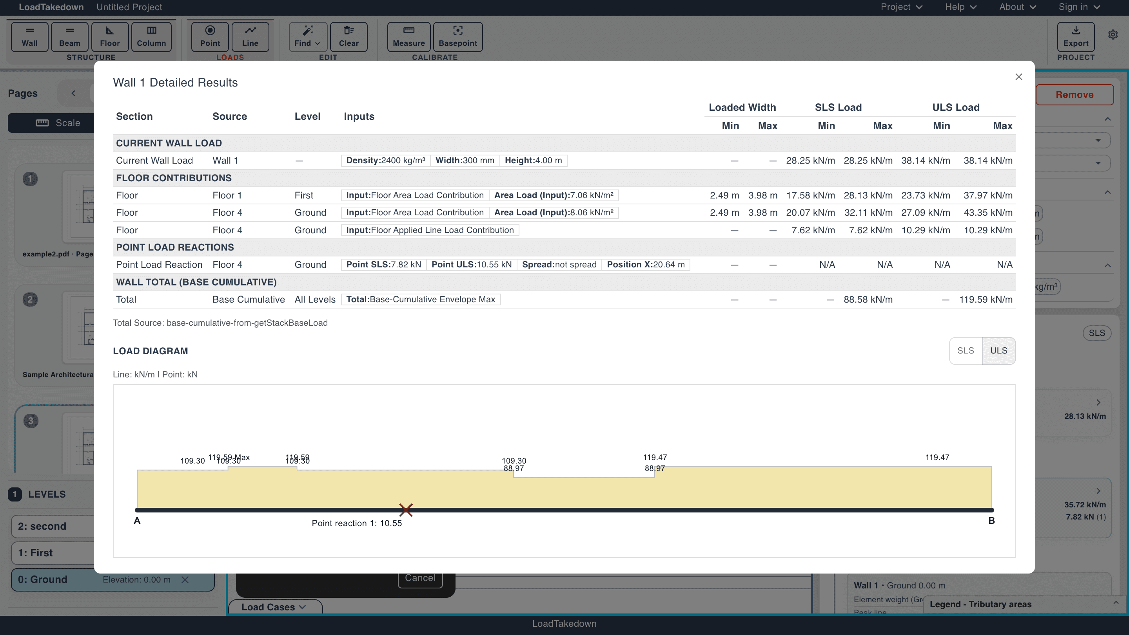The image size is (1129, 635).
Task: Select the Point load tool
Action: tap(209, 37)
